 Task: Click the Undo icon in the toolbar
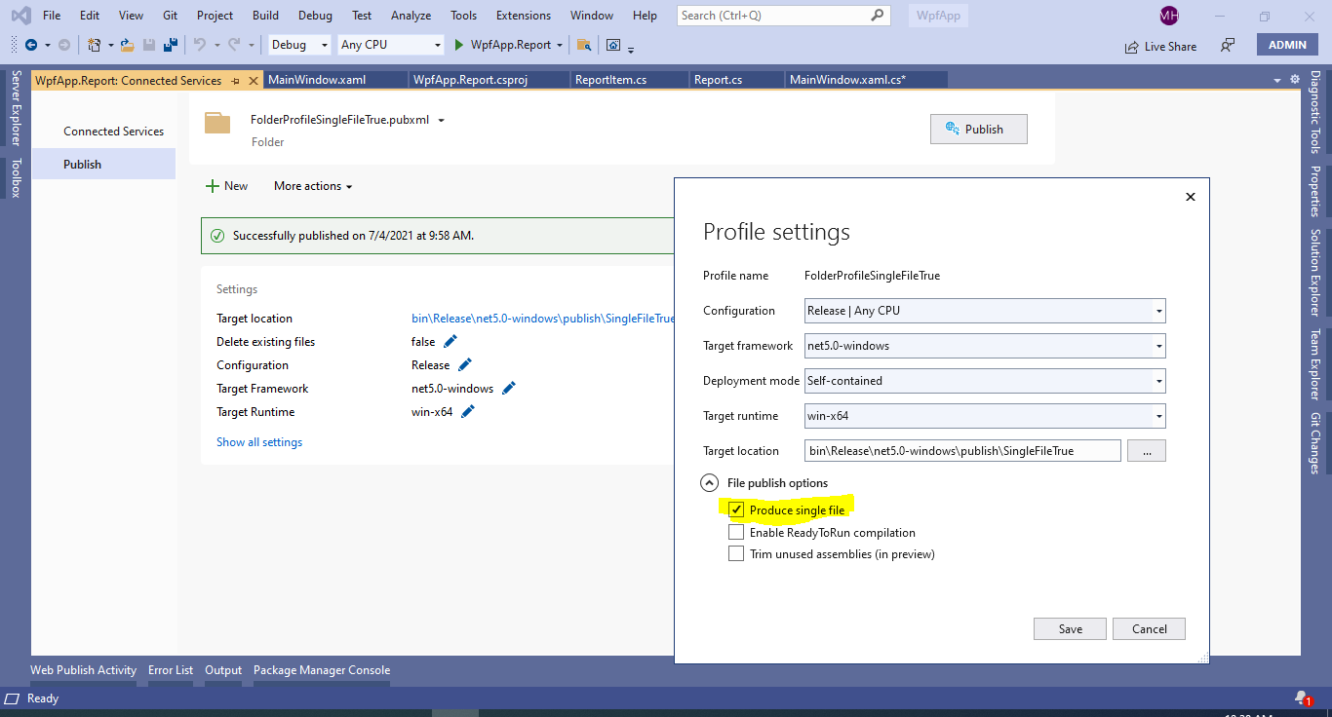tap(203, 44)
